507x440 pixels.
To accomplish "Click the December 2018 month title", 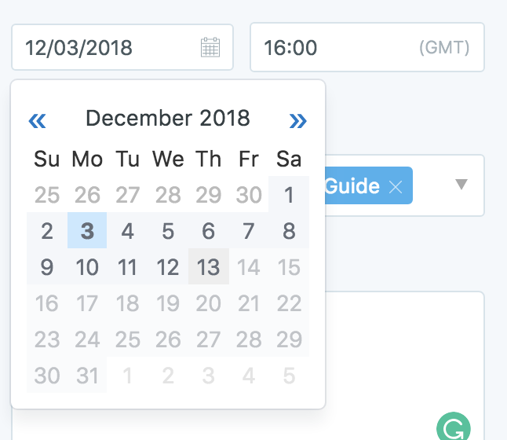I will 167,119.
